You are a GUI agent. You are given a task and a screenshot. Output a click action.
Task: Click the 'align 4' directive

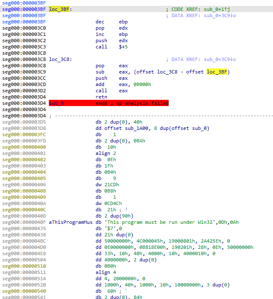[106, 272]
